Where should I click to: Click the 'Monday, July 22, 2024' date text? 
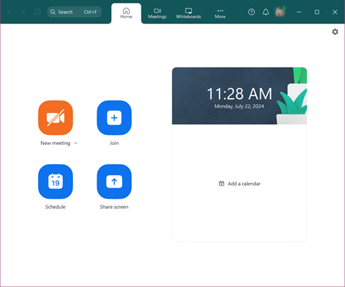(x=239, y=106)
